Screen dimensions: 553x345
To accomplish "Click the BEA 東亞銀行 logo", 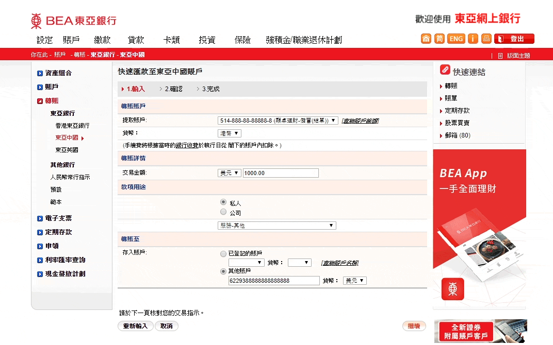I will pyautogui.click(x=74, y=21).
